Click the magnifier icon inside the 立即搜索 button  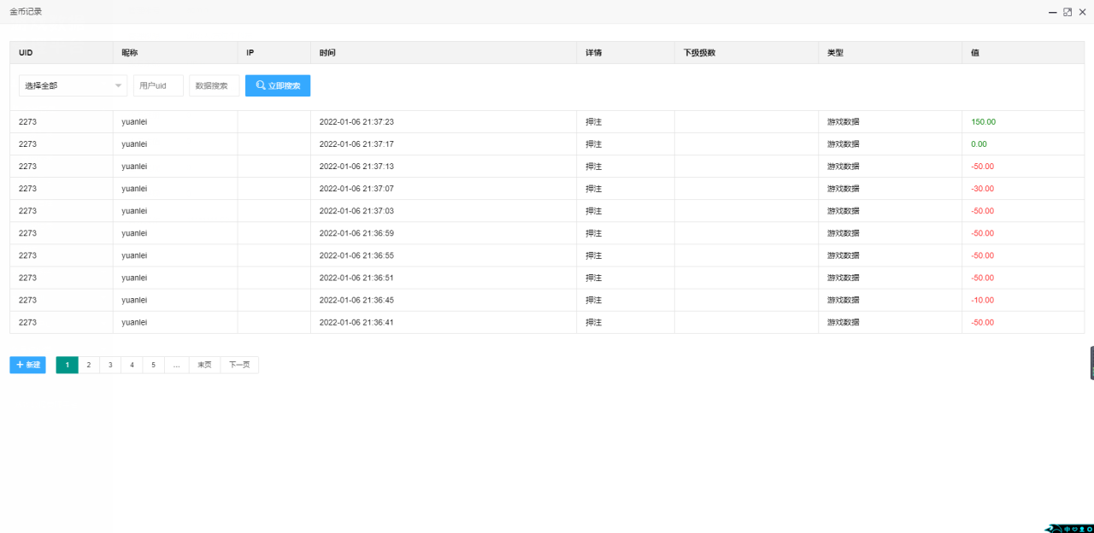(x=259, y=85)
